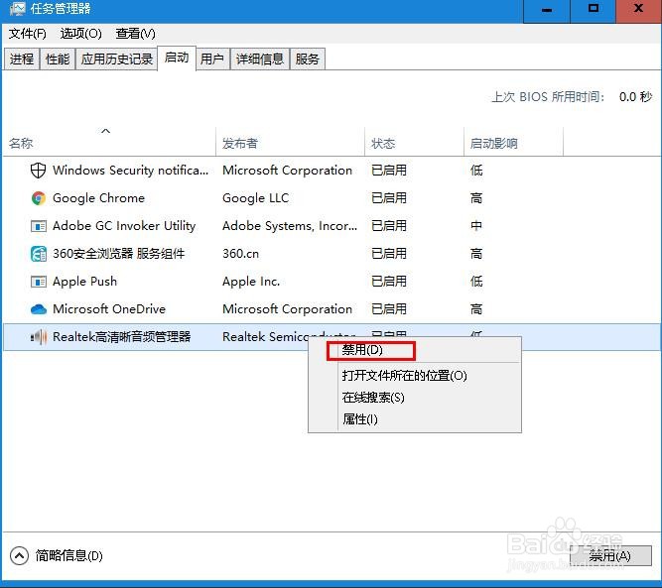Click Microsoft Corporation in the OneDrive row
Viewport: 662px width, 588px height.
click(x=287, y=309)
